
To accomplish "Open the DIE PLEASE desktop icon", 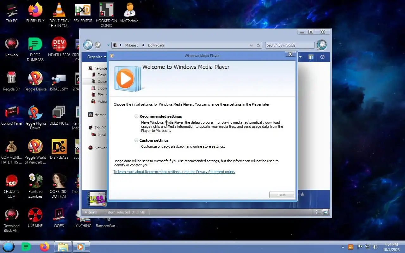I will [59, 150].
